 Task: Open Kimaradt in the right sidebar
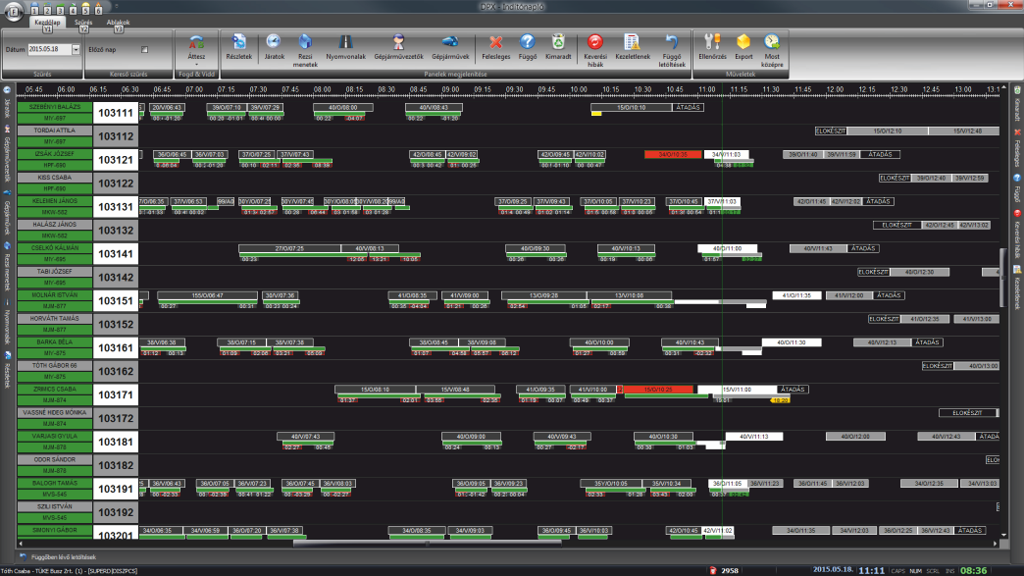click(1017, 103)
